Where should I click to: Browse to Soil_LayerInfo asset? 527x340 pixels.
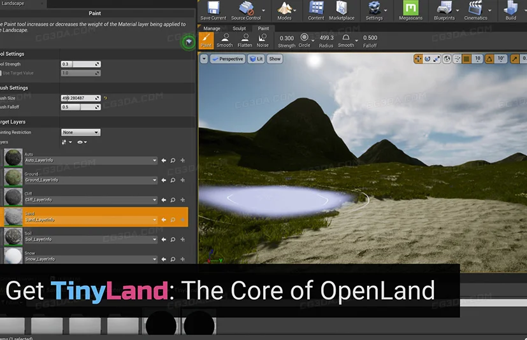pyautogui.click(x=173, y=239)
